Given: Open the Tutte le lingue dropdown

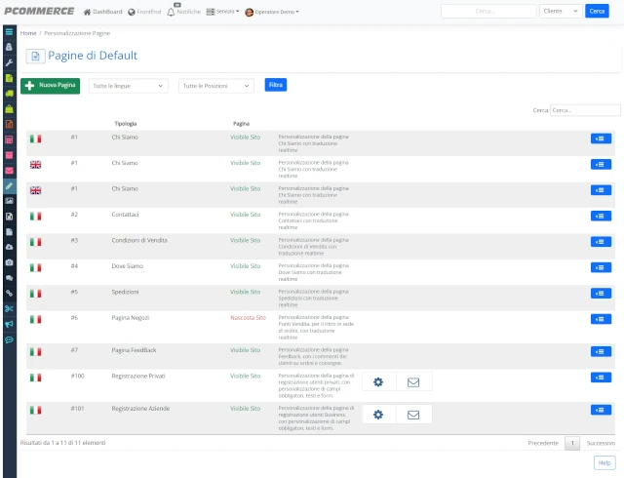Looking at the screenshot, I should point(128,86).
